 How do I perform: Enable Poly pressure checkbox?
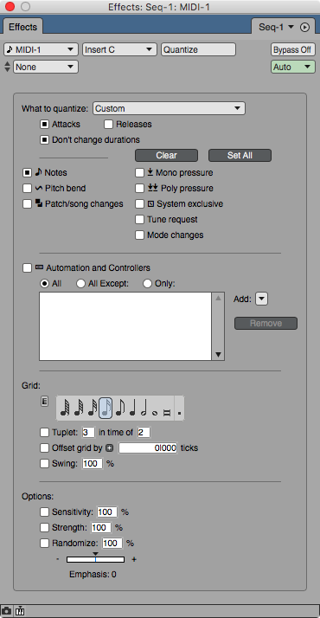pyautogui.click(x=139, y=189)
